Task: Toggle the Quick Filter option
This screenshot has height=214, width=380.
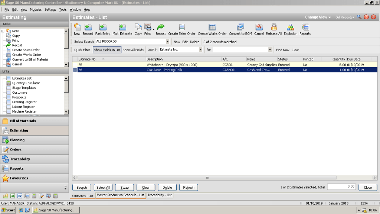Action: [x=82, y=50]
